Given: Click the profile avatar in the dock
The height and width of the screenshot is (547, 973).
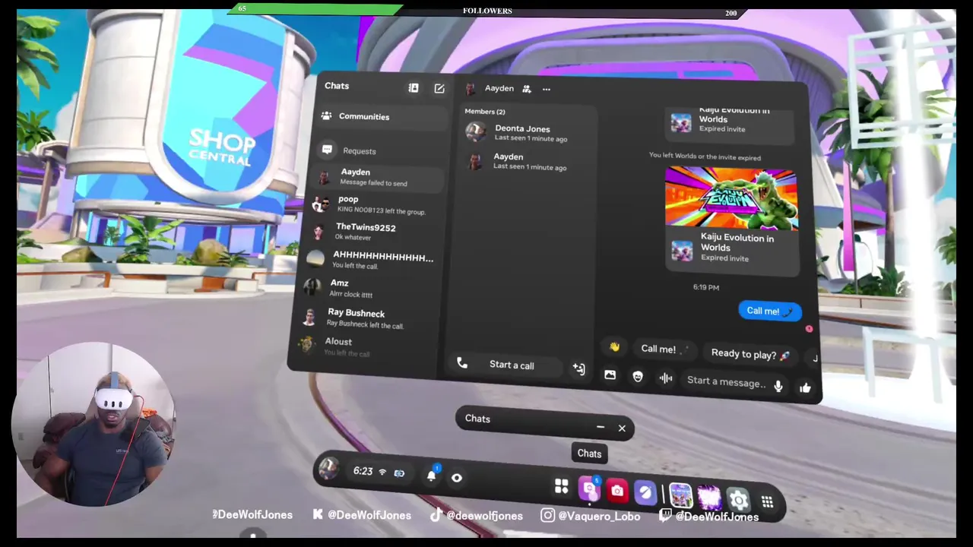Looking at the screenshot, I should [328, 468].
